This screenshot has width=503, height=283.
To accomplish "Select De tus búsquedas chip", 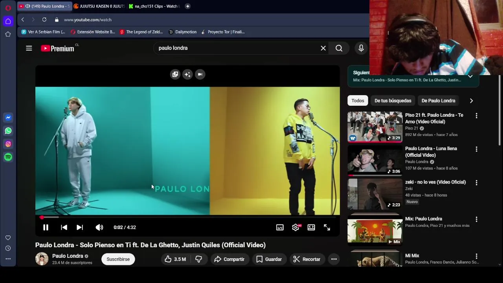I will [393, 101].
